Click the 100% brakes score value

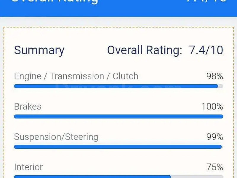click(212, 107)
